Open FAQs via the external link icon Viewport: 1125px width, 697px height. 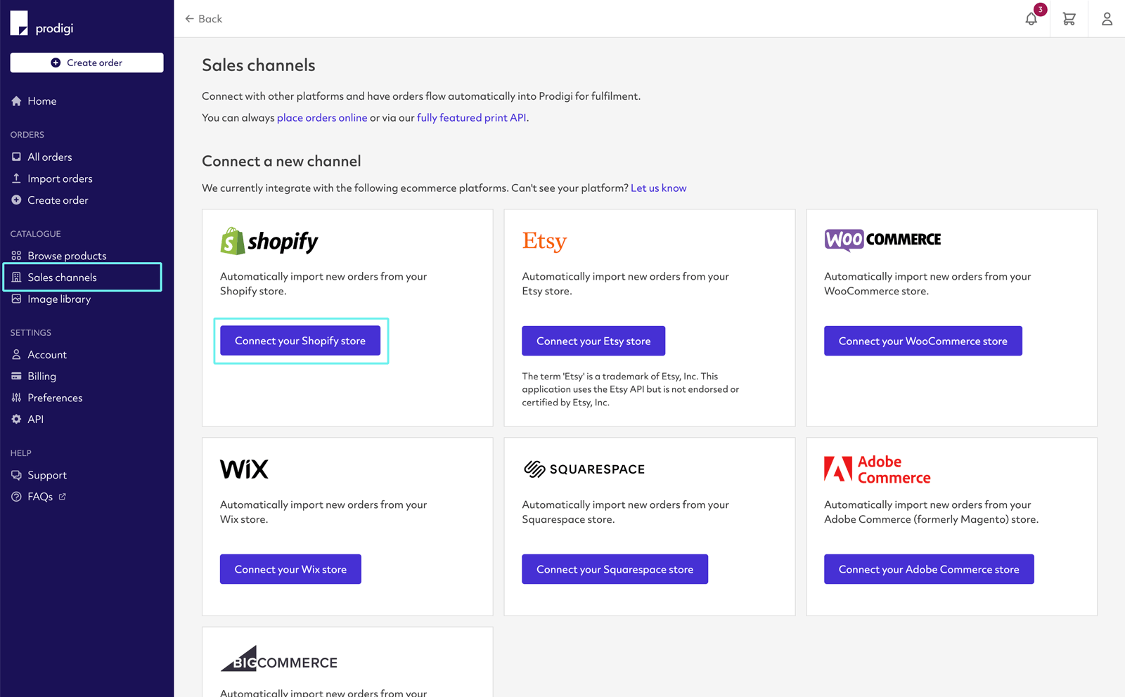pos(62,497)
